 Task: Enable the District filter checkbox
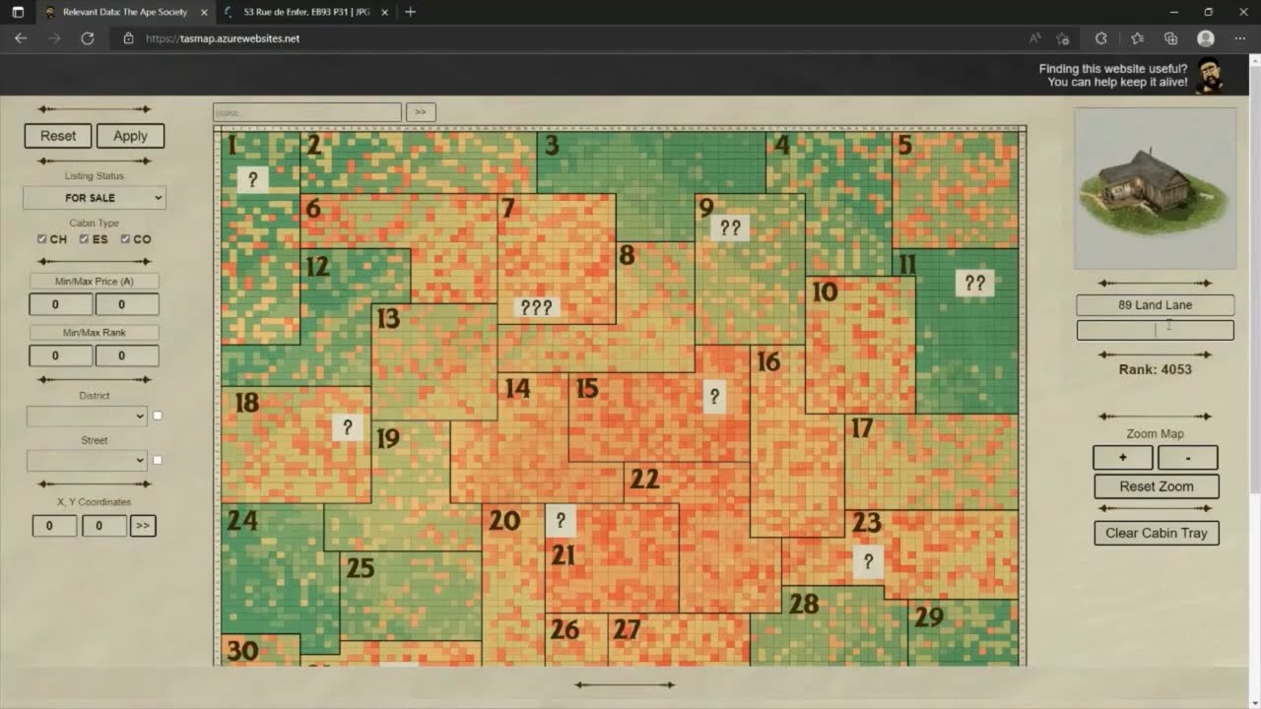[x=158, y=416]
